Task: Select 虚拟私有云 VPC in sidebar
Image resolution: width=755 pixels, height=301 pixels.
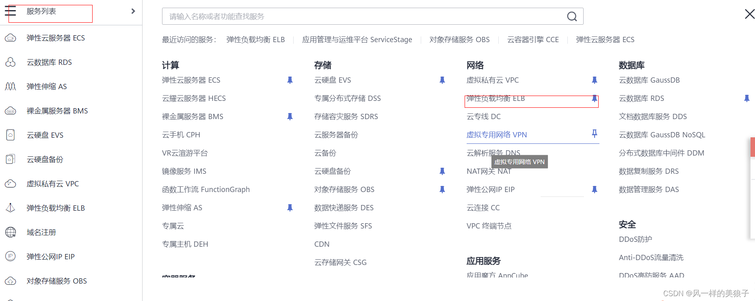Action: click(53, 184)
